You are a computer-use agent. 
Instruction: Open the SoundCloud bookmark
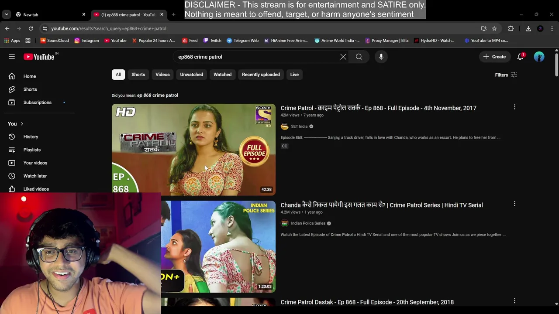(x=55, y=41)
